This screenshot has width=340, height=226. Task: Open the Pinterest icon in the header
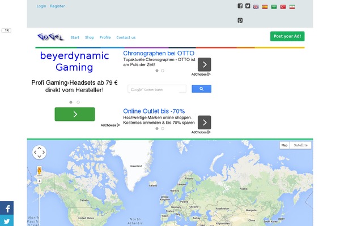(x=240, y=20)
